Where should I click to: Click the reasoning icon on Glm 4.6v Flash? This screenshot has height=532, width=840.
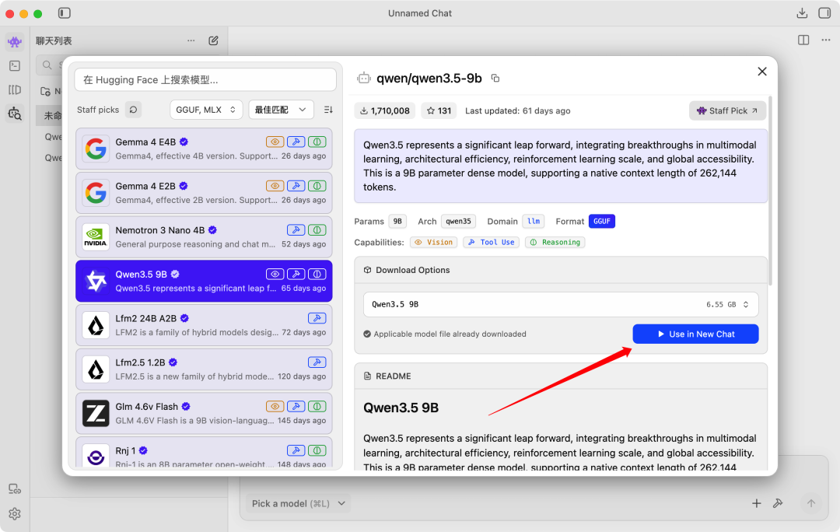click(317, 406)
